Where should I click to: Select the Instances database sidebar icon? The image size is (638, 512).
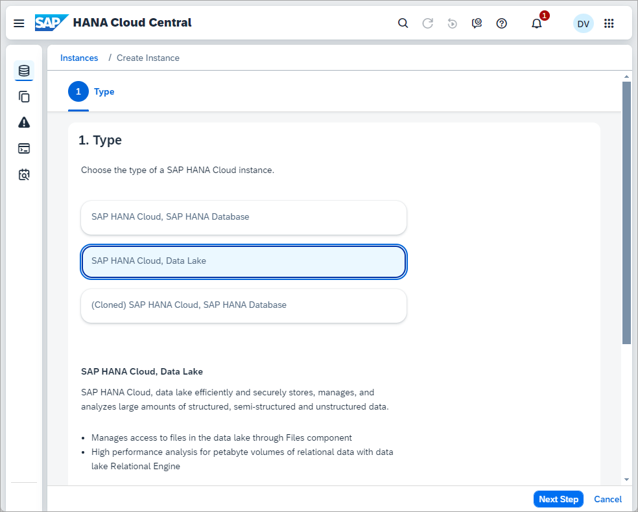[x=24, y=71]
